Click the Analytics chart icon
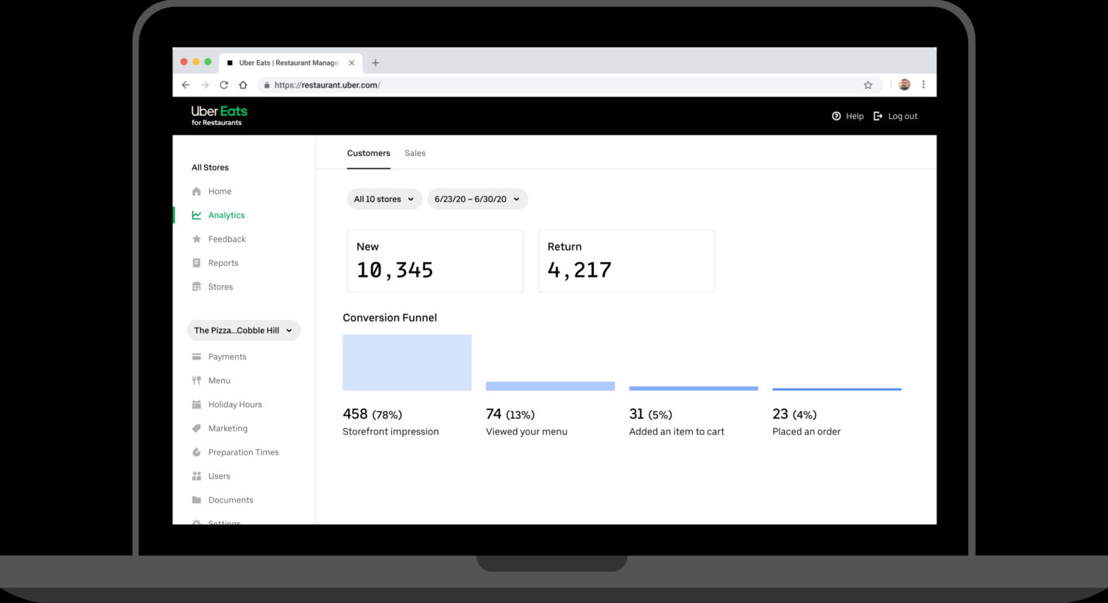Image resolution: width=1108 pixels, height=603 pixels. pyautogui.click(x=196, y=215)
